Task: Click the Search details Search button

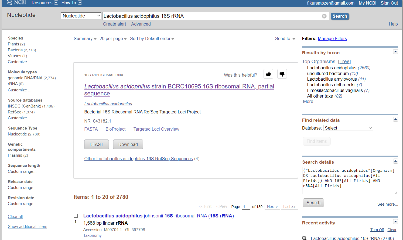Action: click(x=313, y=203)
